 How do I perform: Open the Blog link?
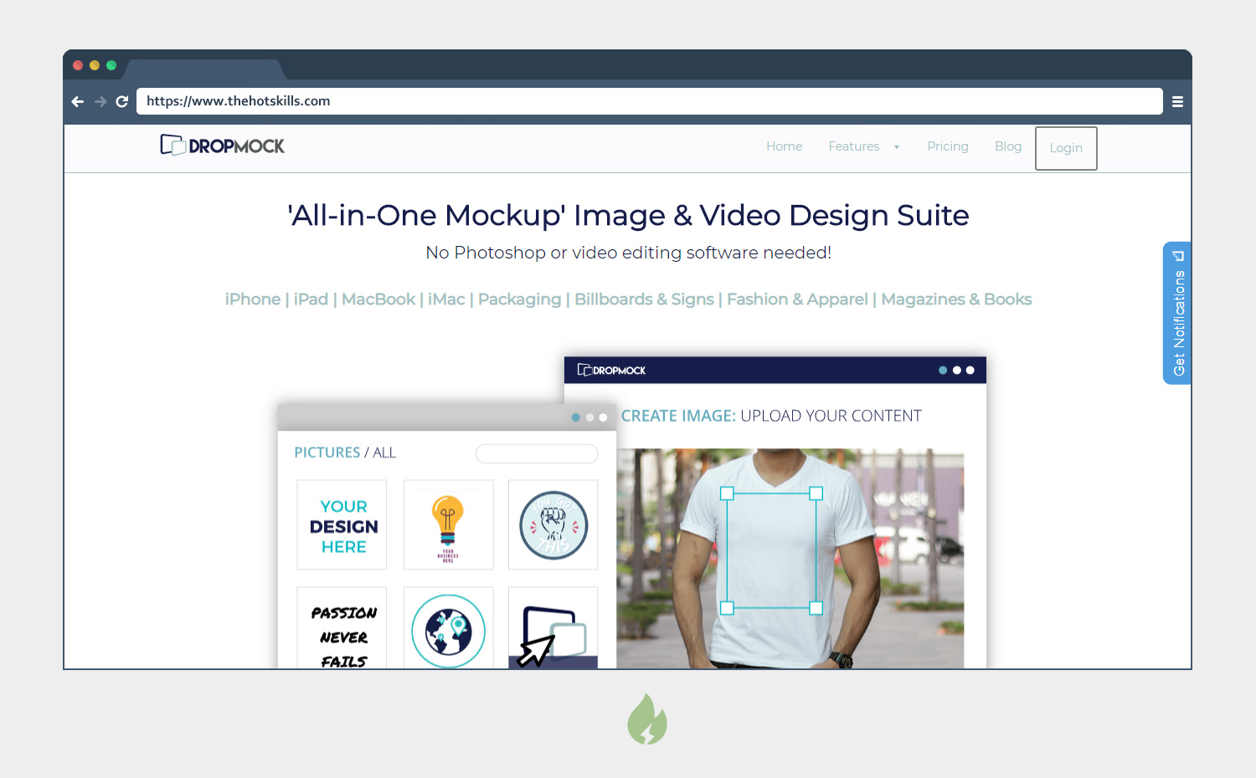(1008, 146)
